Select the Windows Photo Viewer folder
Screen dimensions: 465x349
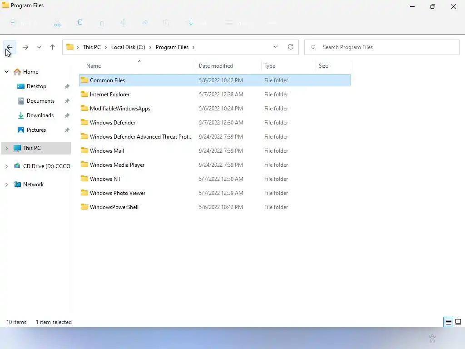point(215,193)
